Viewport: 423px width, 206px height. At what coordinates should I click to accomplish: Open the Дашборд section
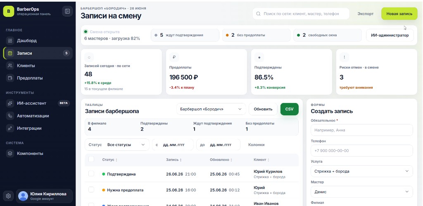38,41
